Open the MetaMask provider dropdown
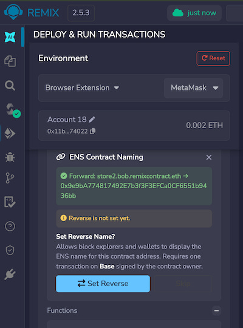The height and width of the screenshot is (328, 243). (x=193, y=88)
